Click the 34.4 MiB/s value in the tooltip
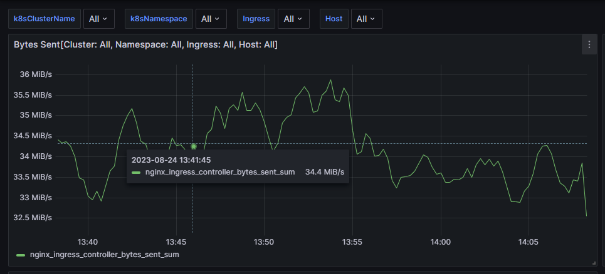The width and height of the screenshot is (605, 274). (324, 171)
